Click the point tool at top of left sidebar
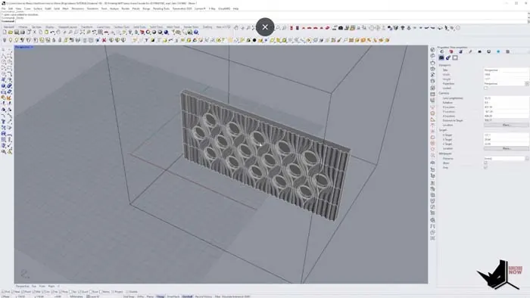 (4, 50)
